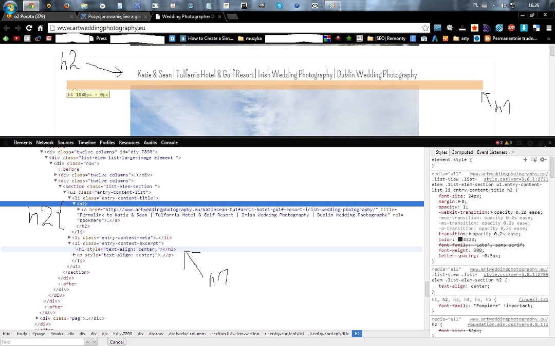555x346 pixels.
Task: Click the #333 color swatch
Action: coord(460,239)
